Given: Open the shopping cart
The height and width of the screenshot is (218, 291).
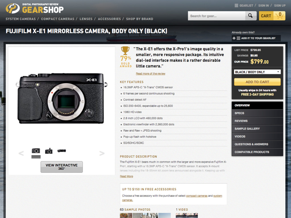Looking at the screenshot, I should point(272,16).
